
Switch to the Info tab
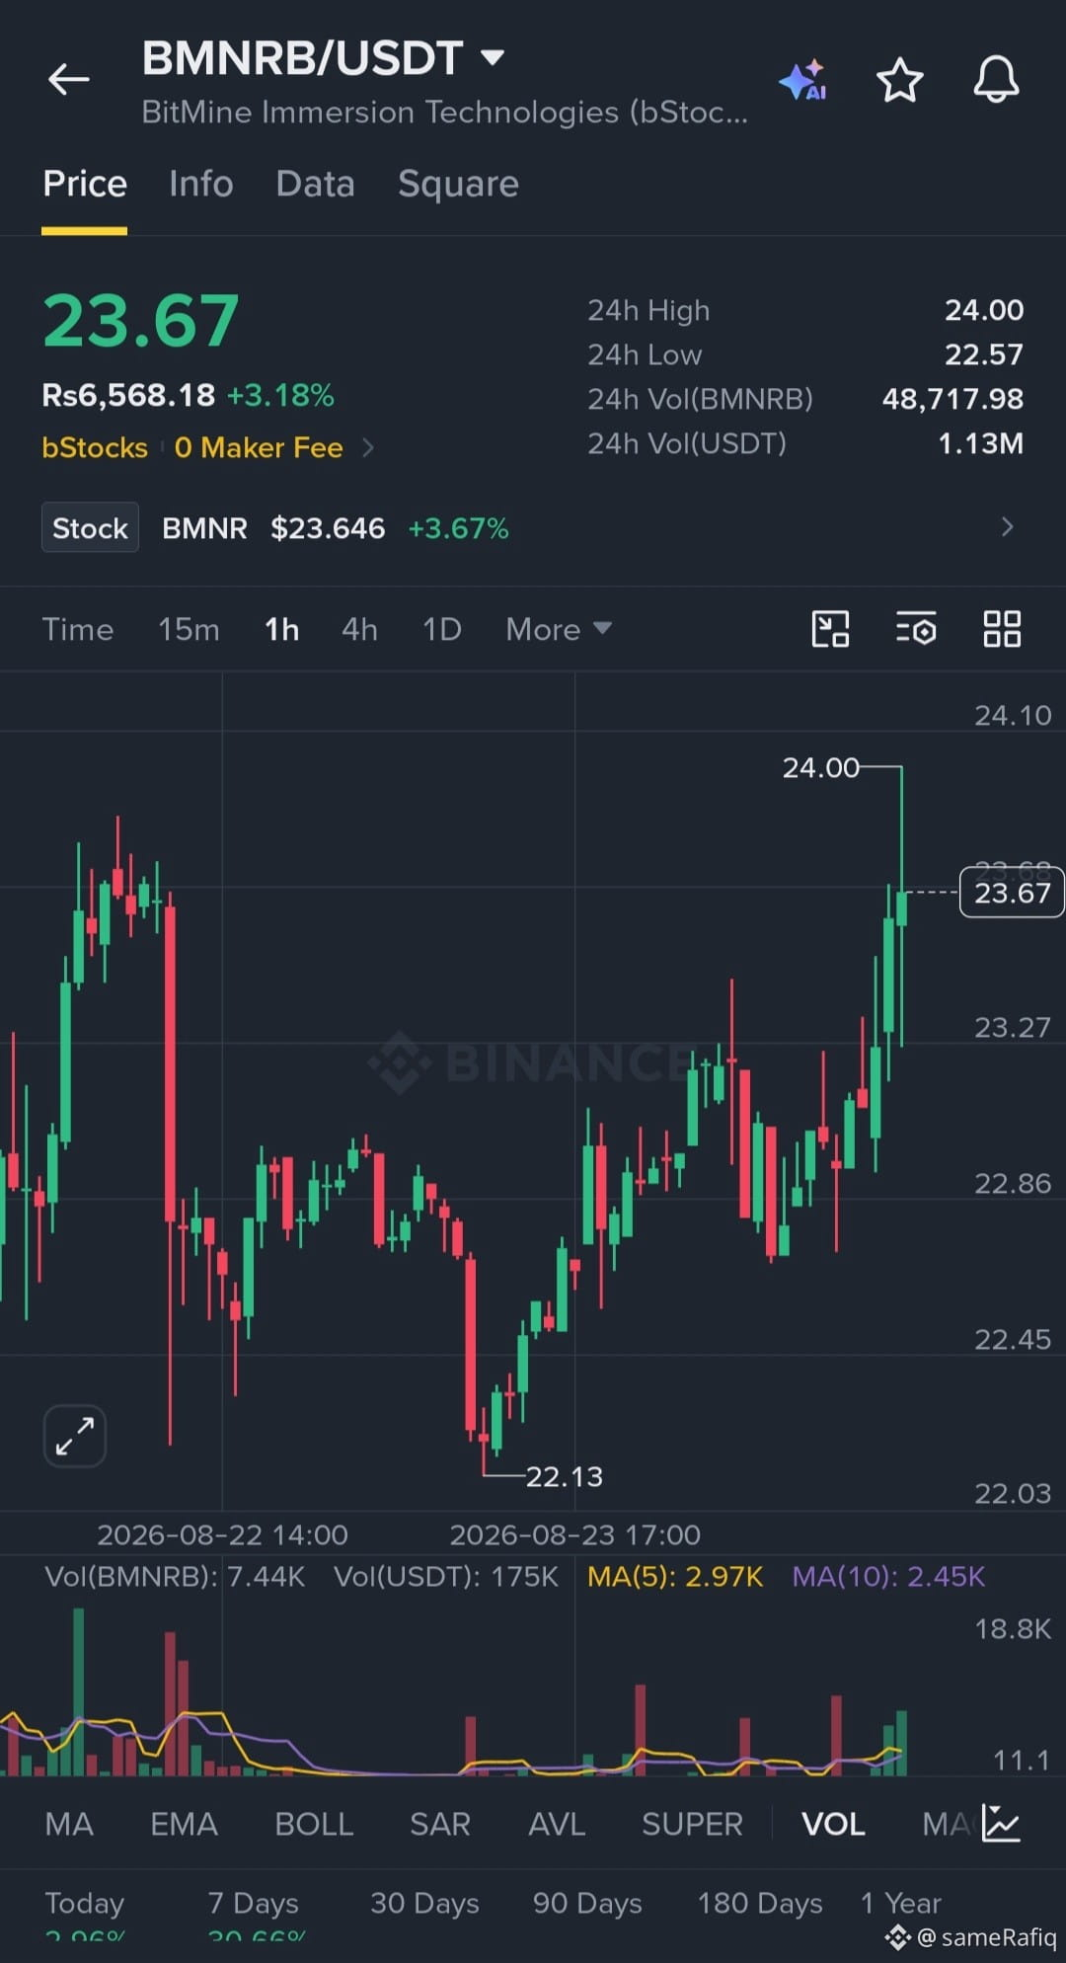pyautogui.click(x=201, y=184)
